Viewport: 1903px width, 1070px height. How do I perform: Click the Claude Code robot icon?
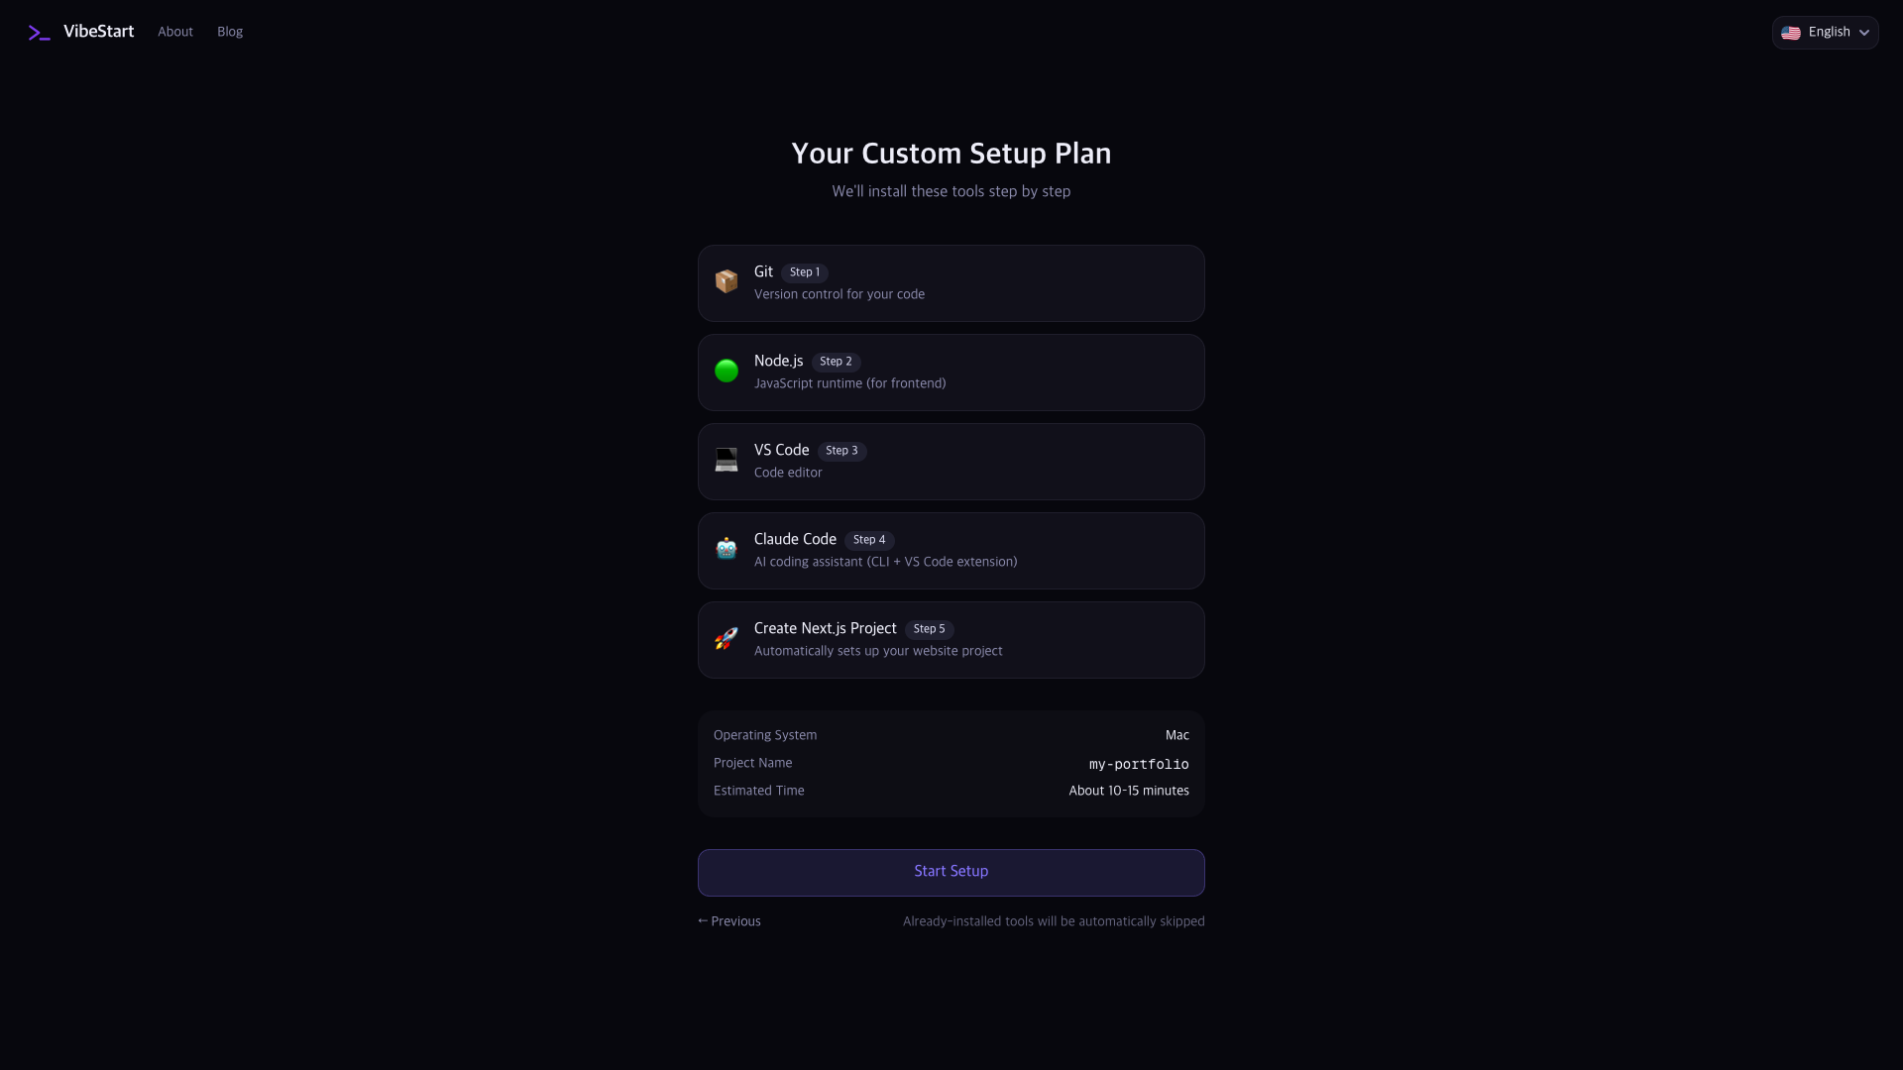click(727, 550)
